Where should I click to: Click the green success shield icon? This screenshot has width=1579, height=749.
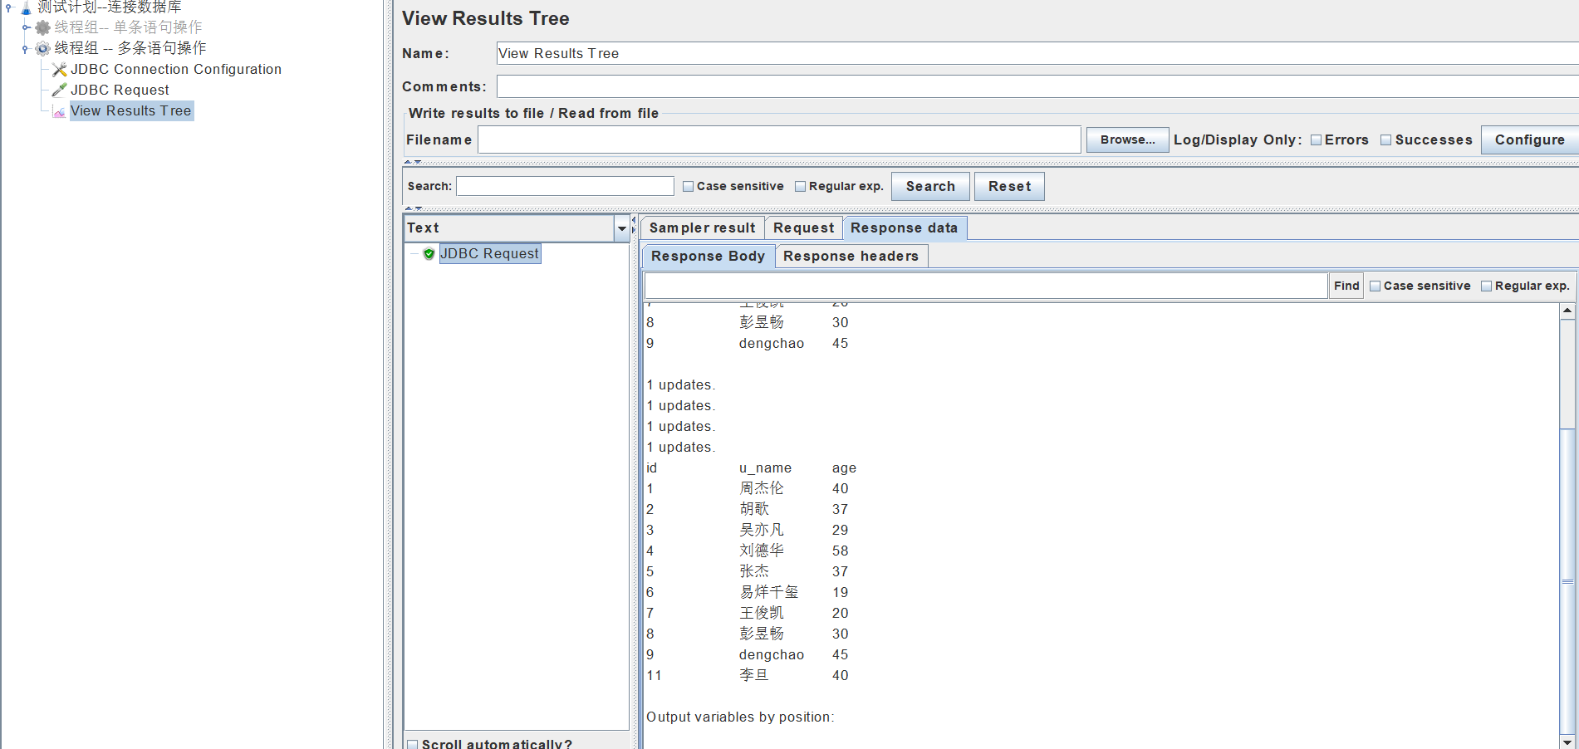pos(429,254)
